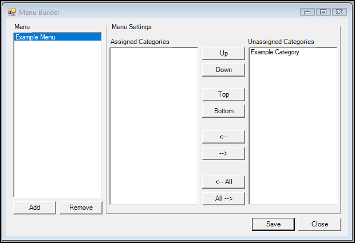Viewport: 355px width, 243px height.
Task: Unassign category with the --> button
Action: [x=223, y=153]
